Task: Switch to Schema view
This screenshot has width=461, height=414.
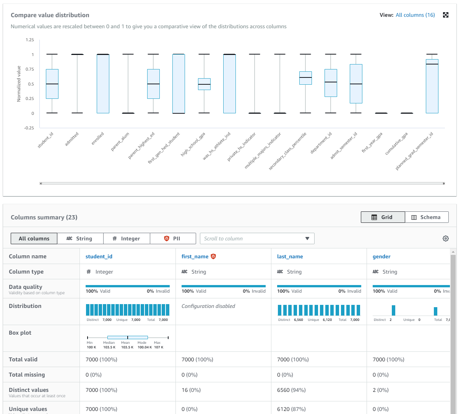Action: coord(427,217)
